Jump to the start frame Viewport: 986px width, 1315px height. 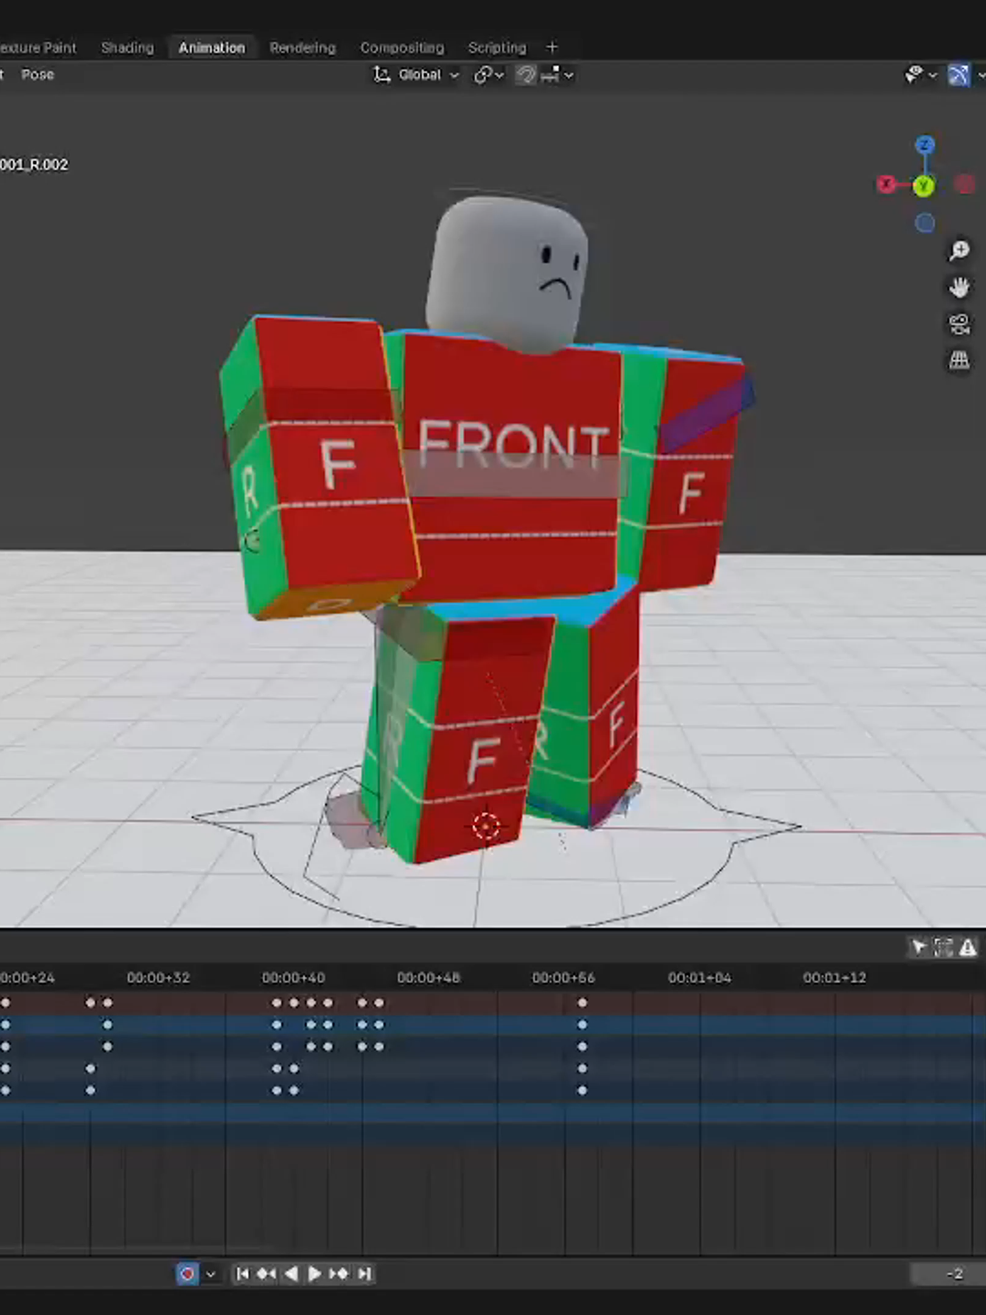pyautogui.click(x=242, y=1273)
